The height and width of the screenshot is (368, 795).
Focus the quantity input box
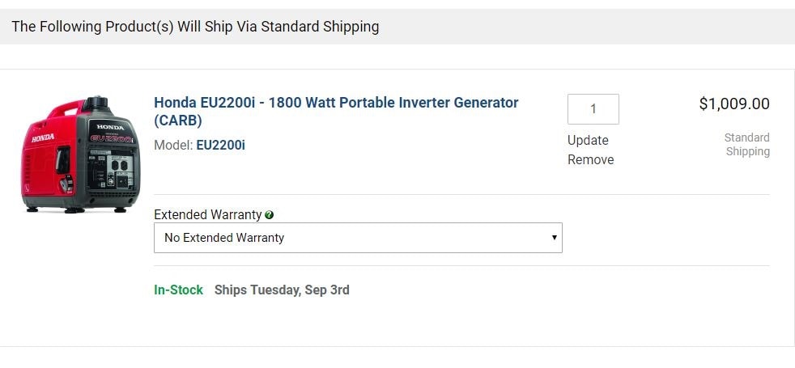click(593, 109)
